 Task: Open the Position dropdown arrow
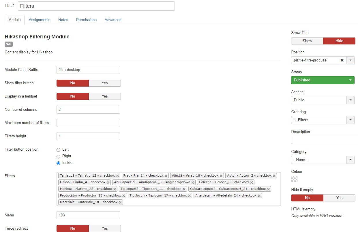350,60
